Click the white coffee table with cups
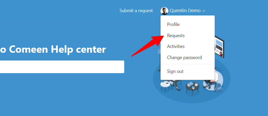Screen dimensions: 268x116 [x=165, y=86]
